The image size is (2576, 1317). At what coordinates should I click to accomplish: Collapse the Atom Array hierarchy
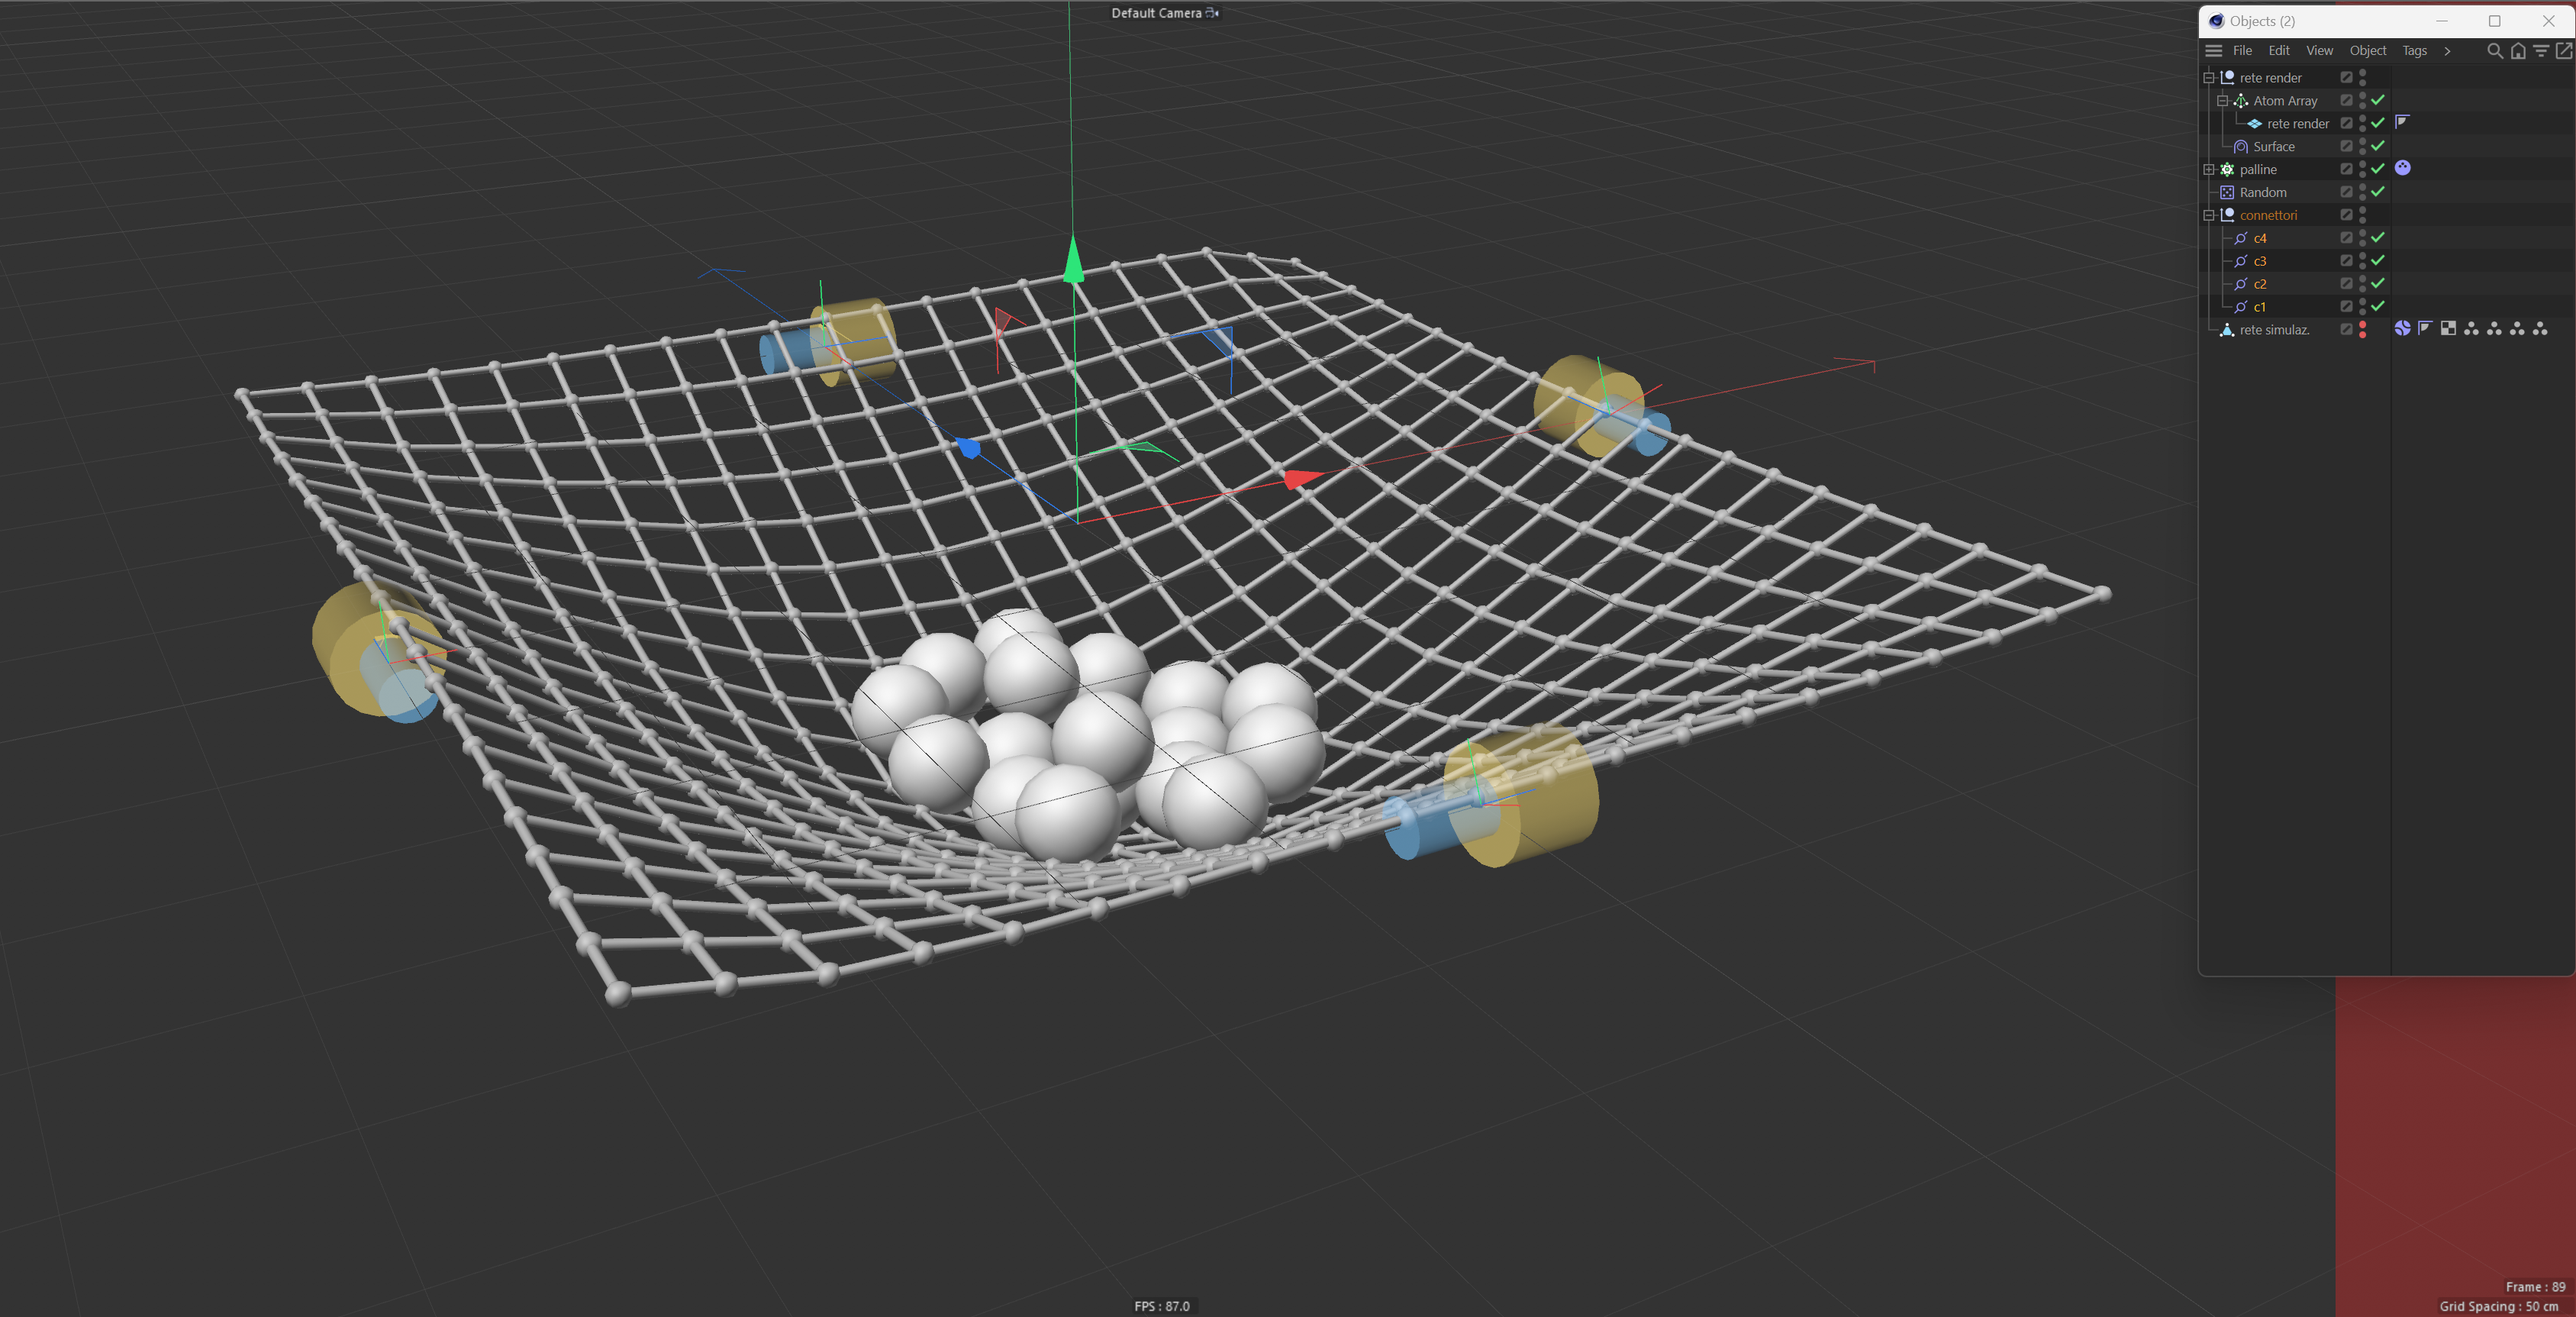pyautogui.click(x=2222, y=100)
